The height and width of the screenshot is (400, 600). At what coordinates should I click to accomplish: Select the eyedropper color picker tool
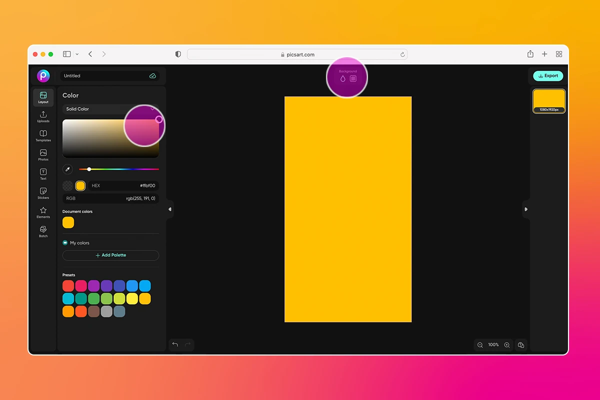click(67, 169)
